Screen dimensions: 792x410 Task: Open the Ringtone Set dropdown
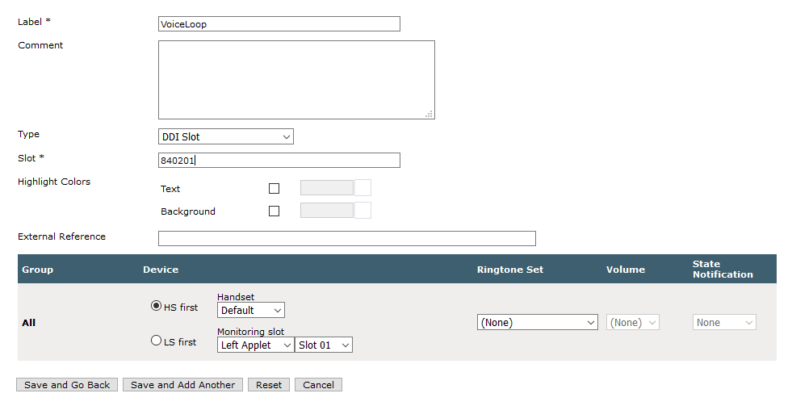coord(538,322)
